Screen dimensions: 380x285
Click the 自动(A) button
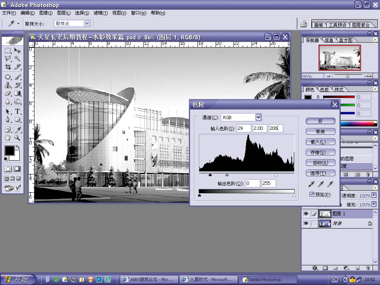click(320, 163)
